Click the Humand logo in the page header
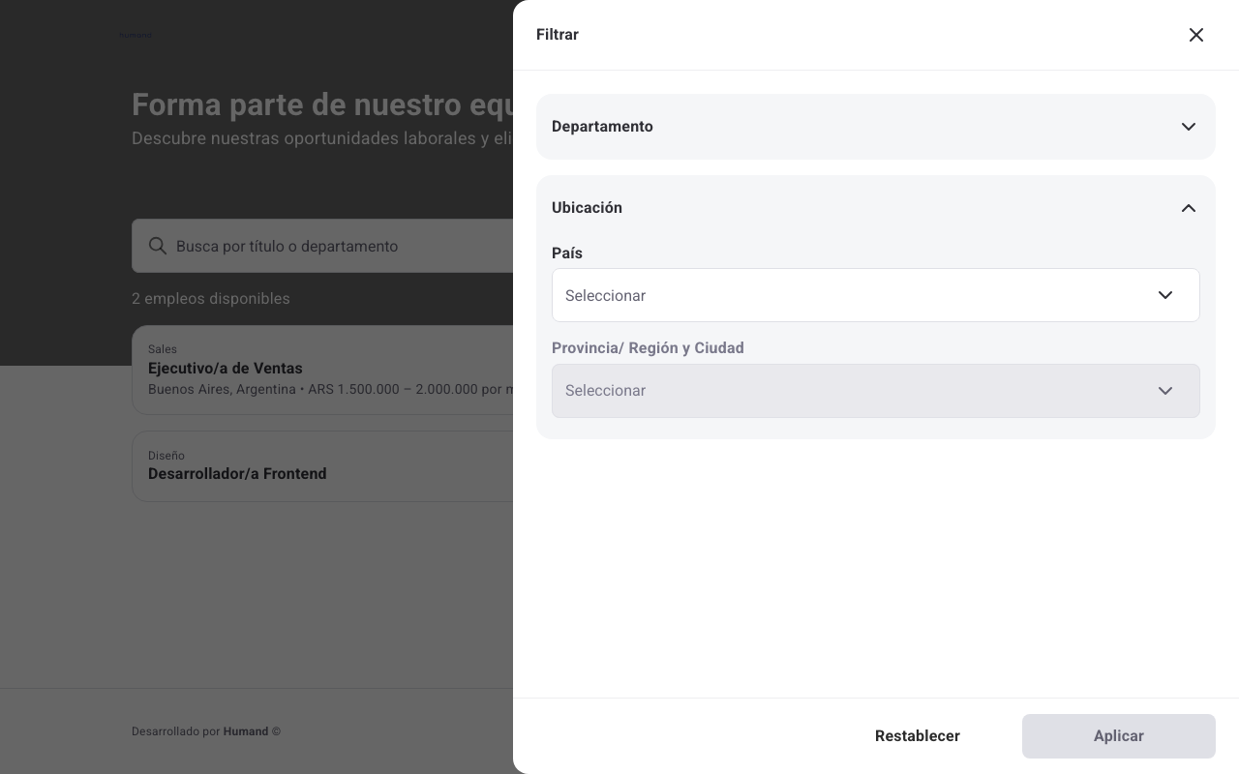Screen dimensions: 1239x774 tap(136, 35)
